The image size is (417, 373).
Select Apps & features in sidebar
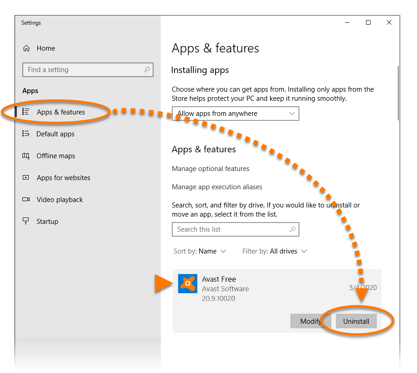tap(61, 112)
